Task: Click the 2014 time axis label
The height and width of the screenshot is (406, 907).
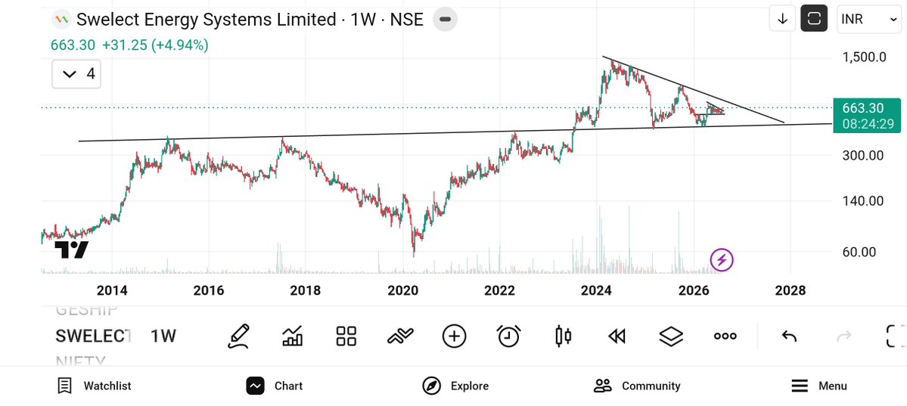Action: tap(112, 290)
